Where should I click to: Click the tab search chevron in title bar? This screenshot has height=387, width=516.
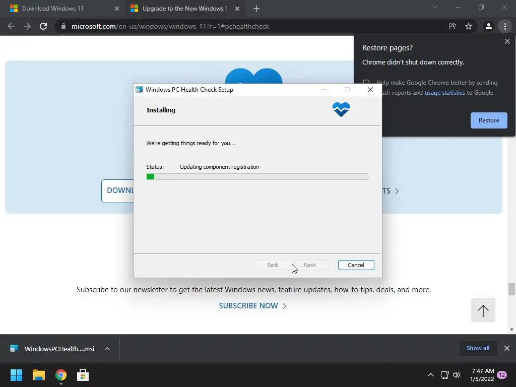point(435,7)
